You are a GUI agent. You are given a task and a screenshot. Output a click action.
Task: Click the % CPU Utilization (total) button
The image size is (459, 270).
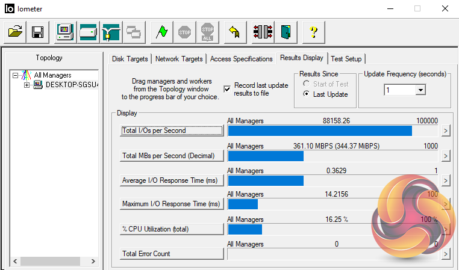172,229
